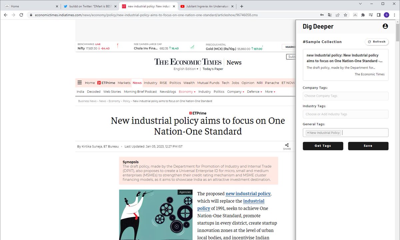Remove the New Industrial Policy tag

click(308, 133)
